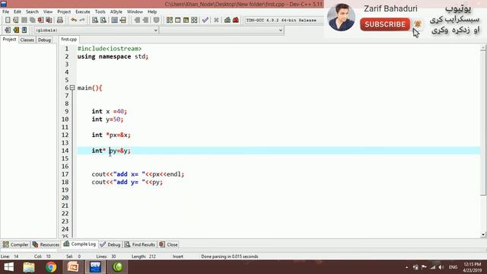Click the Dev-C++ taskbar icon
The image size is (487, 274).
point(95,267)
